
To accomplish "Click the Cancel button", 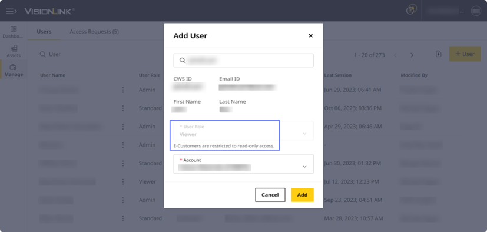I will tap(270, 195).
